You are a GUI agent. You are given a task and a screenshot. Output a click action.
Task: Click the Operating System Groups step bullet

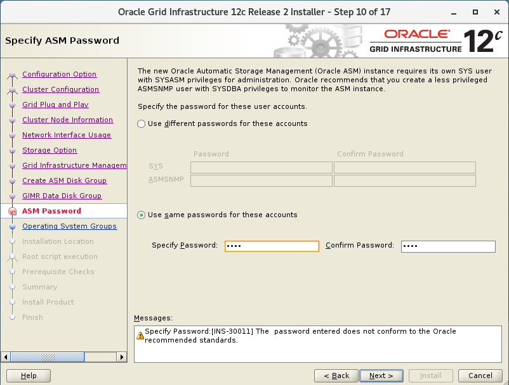tap(12, 226)
